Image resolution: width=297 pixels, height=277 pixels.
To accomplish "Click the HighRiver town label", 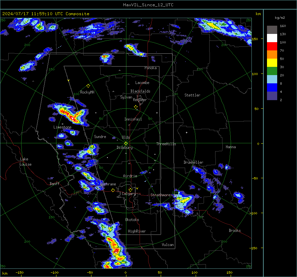I will (137, 231).
